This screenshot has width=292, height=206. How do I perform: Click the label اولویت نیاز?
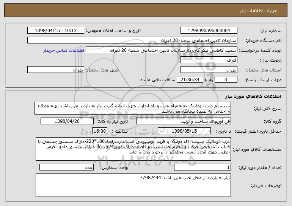[x=271, y=60]
